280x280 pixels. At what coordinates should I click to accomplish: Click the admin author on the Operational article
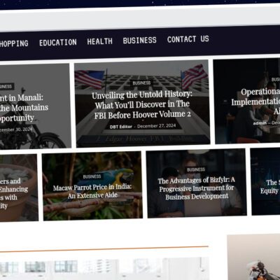(x=260, y=123)
